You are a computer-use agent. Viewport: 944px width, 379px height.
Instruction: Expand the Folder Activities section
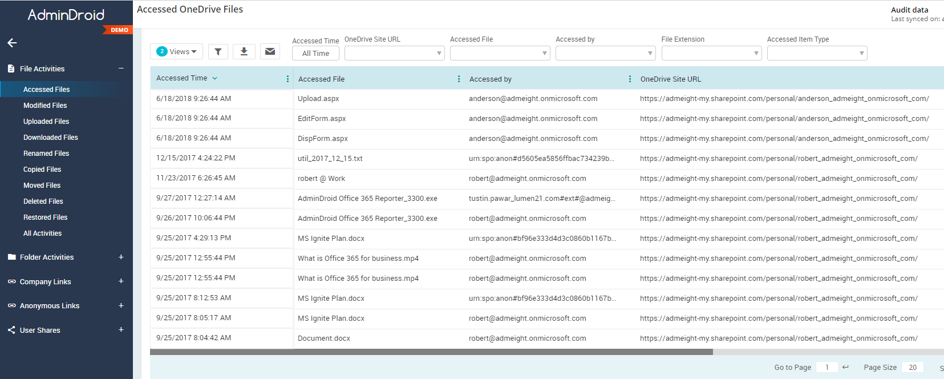(x=121, y=257)
